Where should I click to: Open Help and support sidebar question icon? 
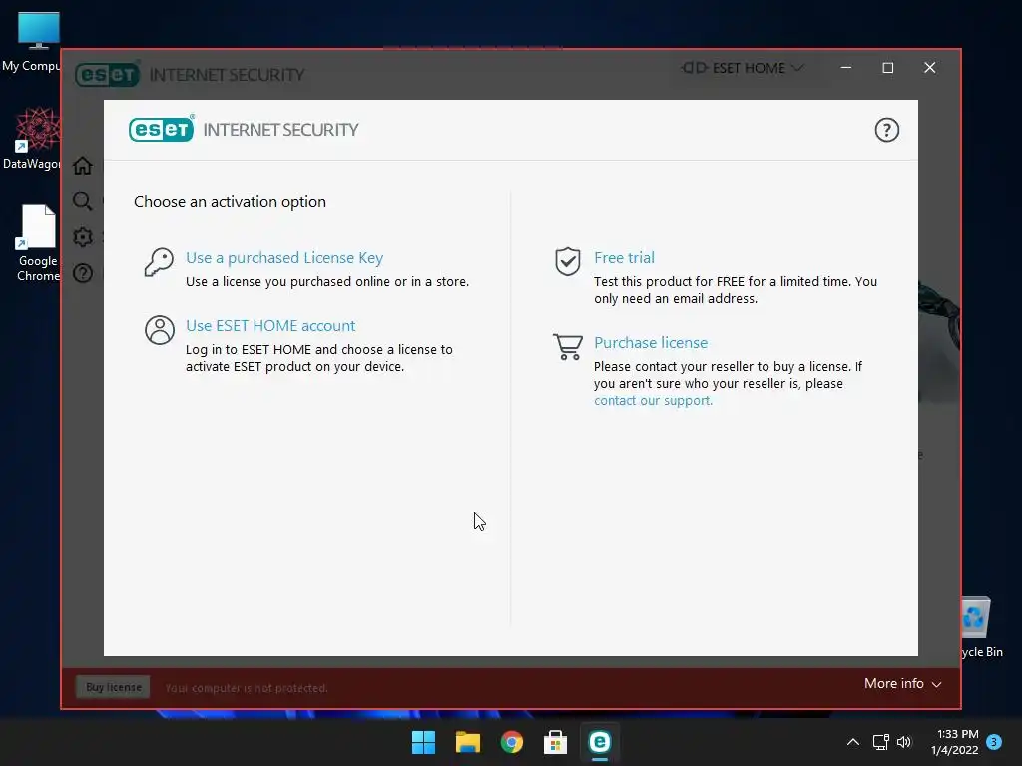82,273
